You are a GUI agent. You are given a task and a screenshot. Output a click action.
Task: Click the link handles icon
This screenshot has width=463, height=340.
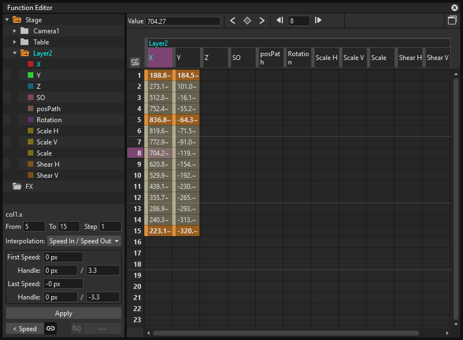point(51,328)
